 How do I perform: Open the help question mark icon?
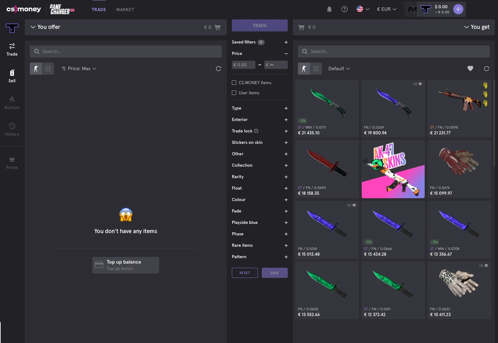[x=345, y=9]
